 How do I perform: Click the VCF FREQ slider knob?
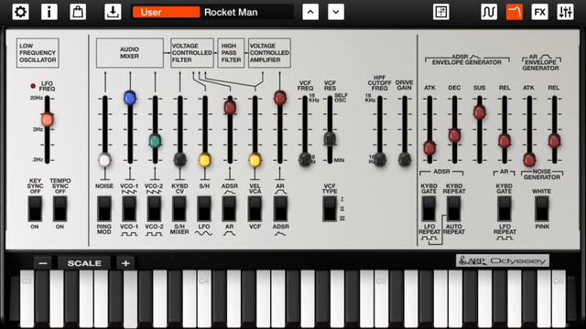[x=305, y=159]
